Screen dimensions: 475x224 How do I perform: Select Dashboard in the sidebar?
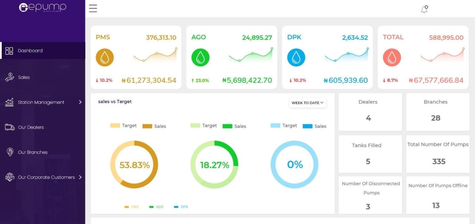coord(30,51)
